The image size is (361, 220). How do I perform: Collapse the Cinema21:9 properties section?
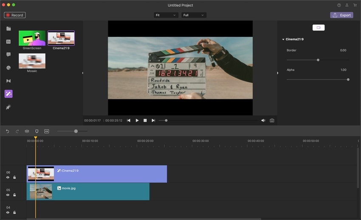coord(283,39)
